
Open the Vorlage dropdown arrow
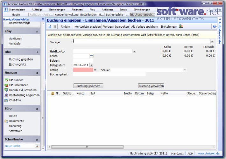212,42
